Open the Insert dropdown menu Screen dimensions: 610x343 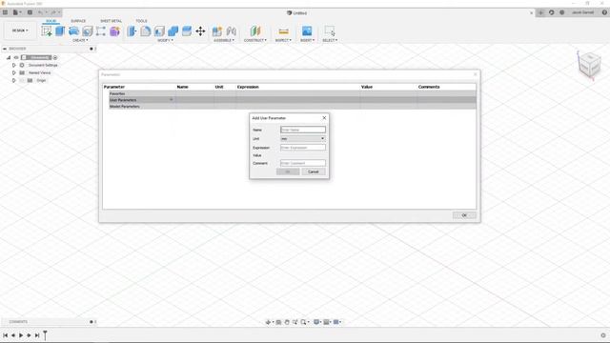point(307,40)
